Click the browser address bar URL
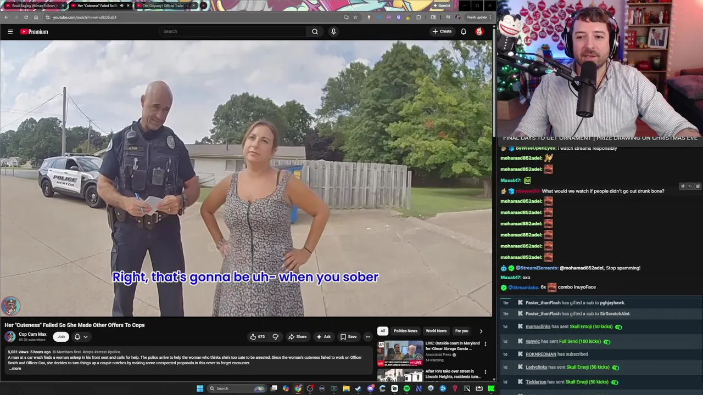This screenshot has width=703, height=395. click(85, 17)
